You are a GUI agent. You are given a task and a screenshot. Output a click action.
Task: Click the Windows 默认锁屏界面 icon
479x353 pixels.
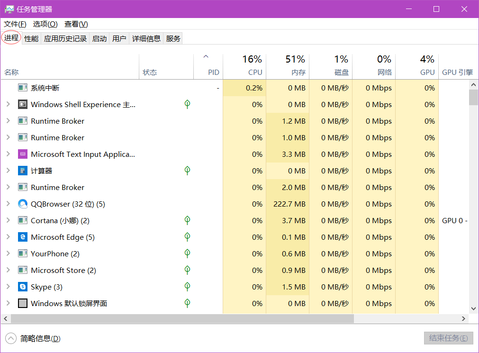tap(23, 304)
